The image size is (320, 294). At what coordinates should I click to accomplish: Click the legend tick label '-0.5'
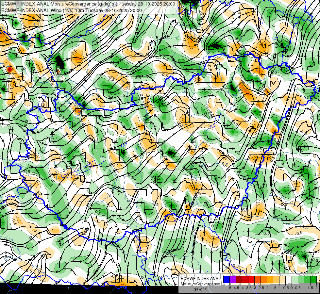[285, 288]
